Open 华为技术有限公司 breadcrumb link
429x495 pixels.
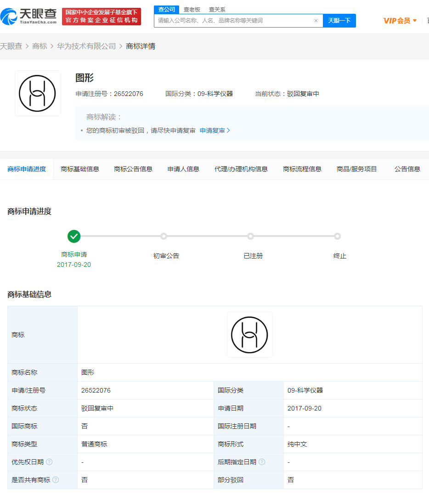(86, 46)
